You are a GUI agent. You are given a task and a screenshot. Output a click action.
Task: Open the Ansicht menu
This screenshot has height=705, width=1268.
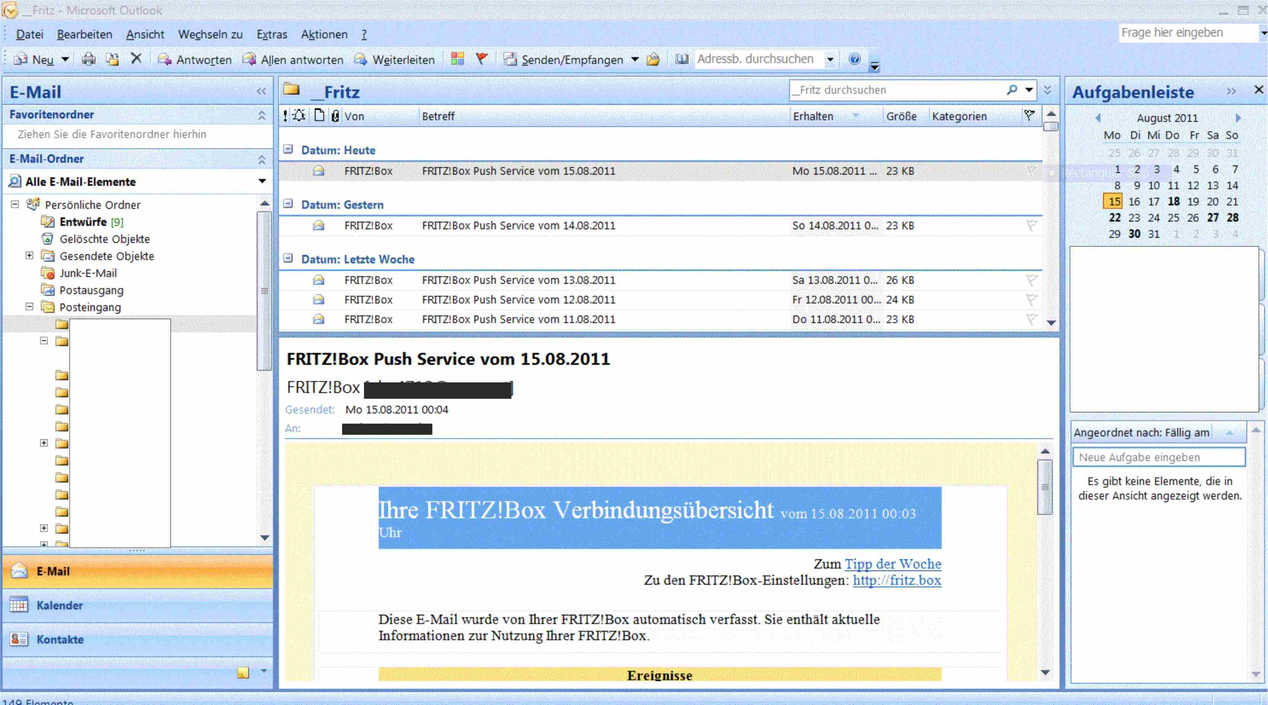pos(145,34)
